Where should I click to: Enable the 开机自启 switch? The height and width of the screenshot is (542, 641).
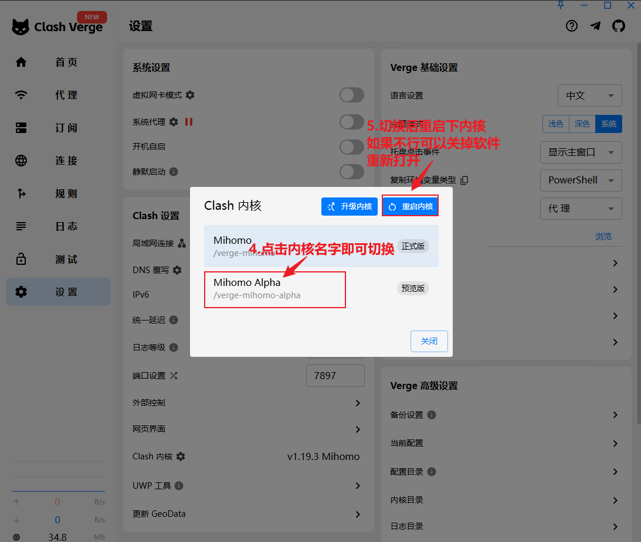(x=352, y=146)
